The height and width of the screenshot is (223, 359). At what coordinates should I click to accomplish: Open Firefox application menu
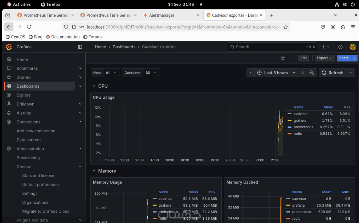pos(353,27)
